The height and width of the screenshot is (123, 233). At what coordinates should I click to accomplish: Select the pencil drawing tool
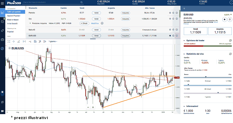pyautogui.click(x=19, y=41)
